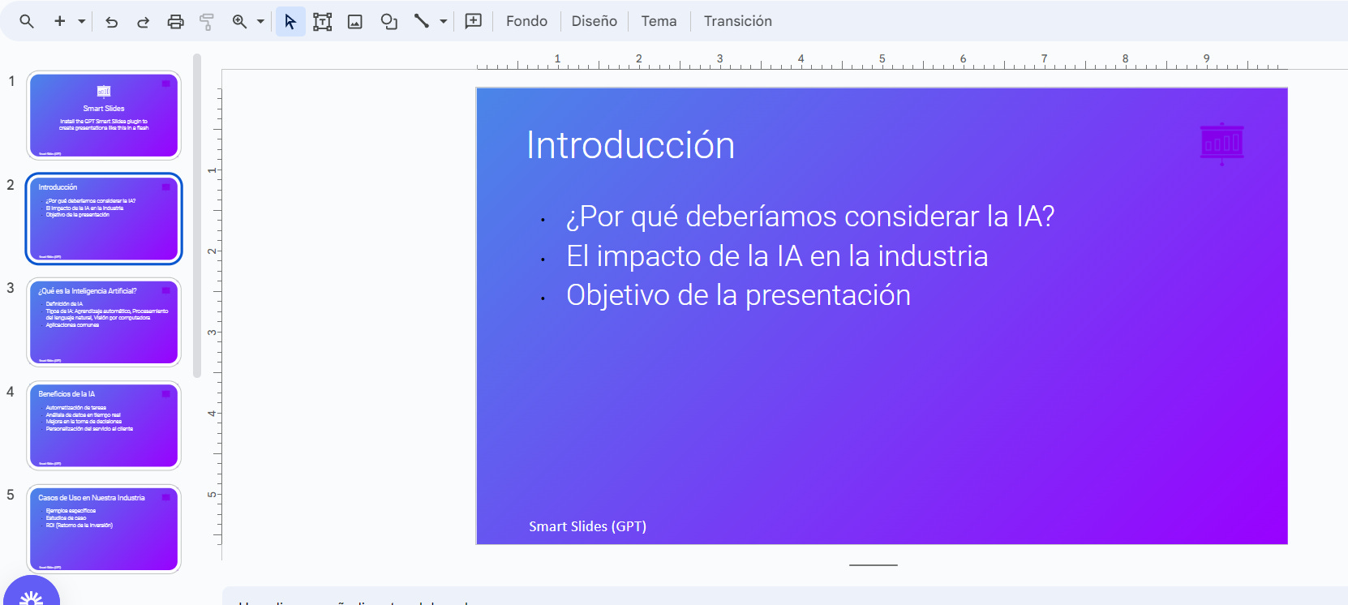The height and width of the screenshot is (605, 1348).
Task: Click the round purple add-on button bottom-left
Action: (32, 592)
